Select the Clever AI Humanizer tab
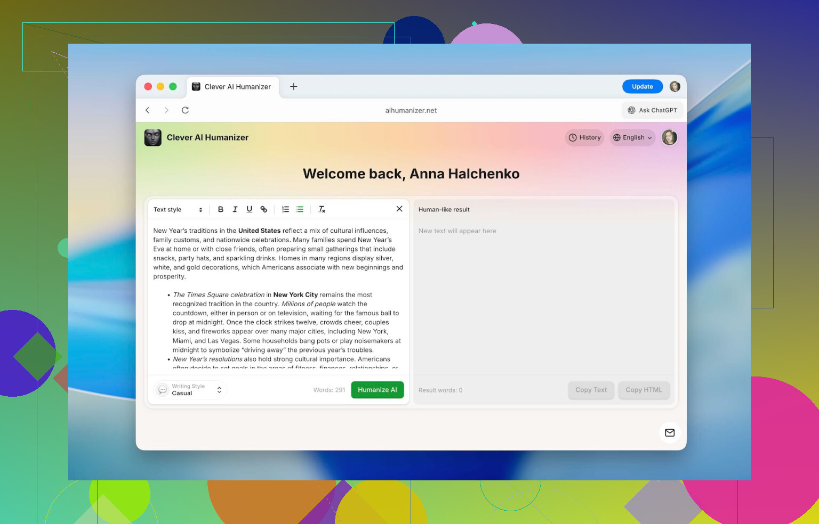Image resolution: width=819 pixels, height=524 pixels. [233, 87]
